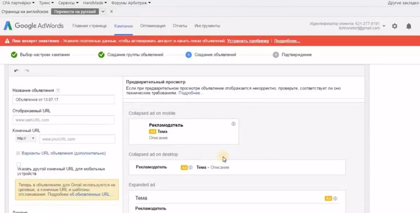Click step 3 Создание объявлений

pyautogui.click(x=211, y=55)
